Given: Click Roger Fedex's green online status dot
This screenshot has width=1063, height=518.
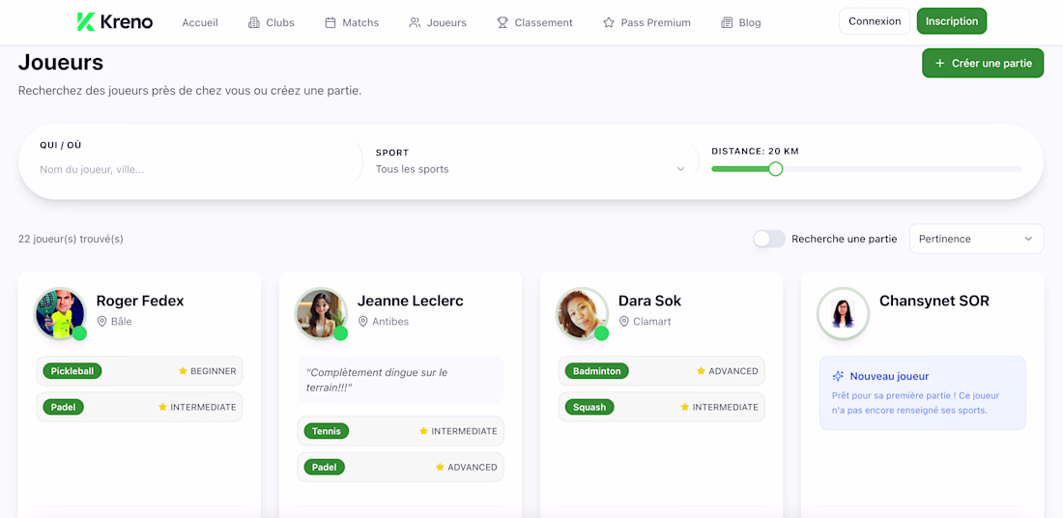Looking at the screenshot, I should [x=79, y=332].
